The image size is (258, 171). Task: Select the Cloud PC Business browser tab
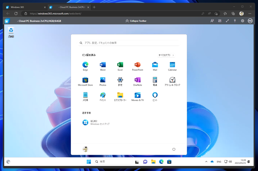69,7
